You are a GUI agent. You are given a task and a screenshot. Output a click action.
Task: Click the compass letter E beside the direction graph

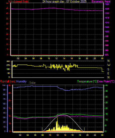point(108,73)
